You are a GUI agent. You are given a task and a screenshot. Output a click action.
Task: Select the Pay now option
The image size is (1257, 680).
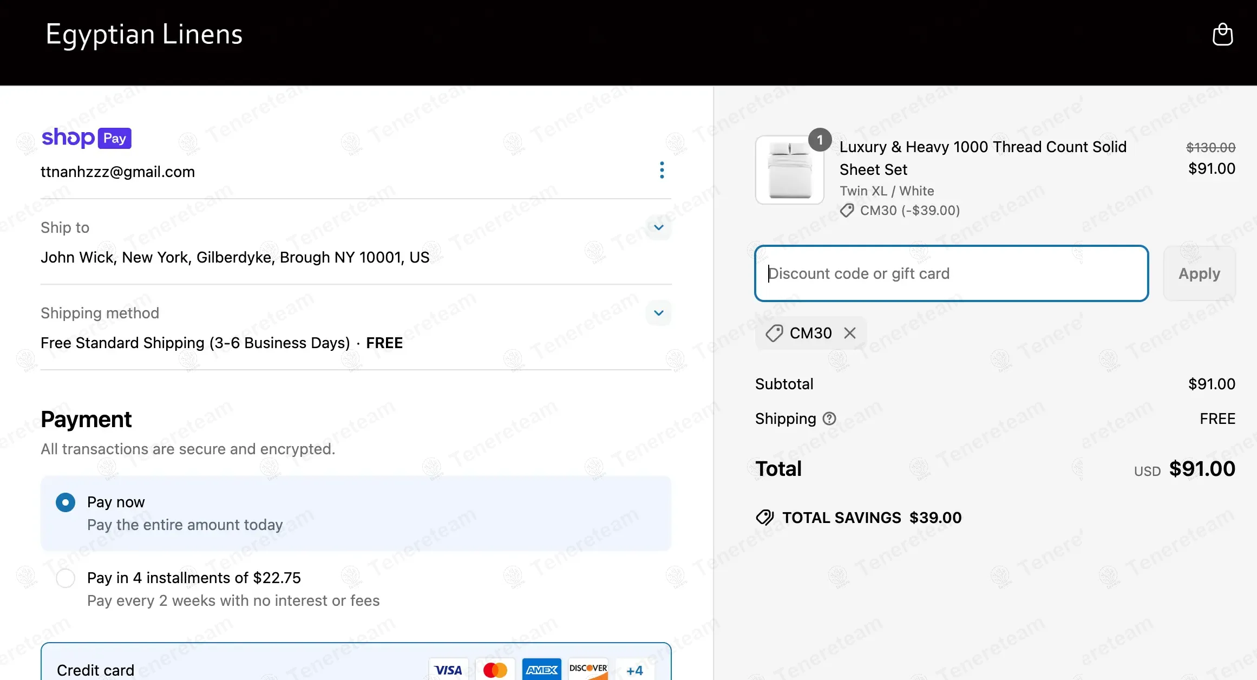(66, 502)
